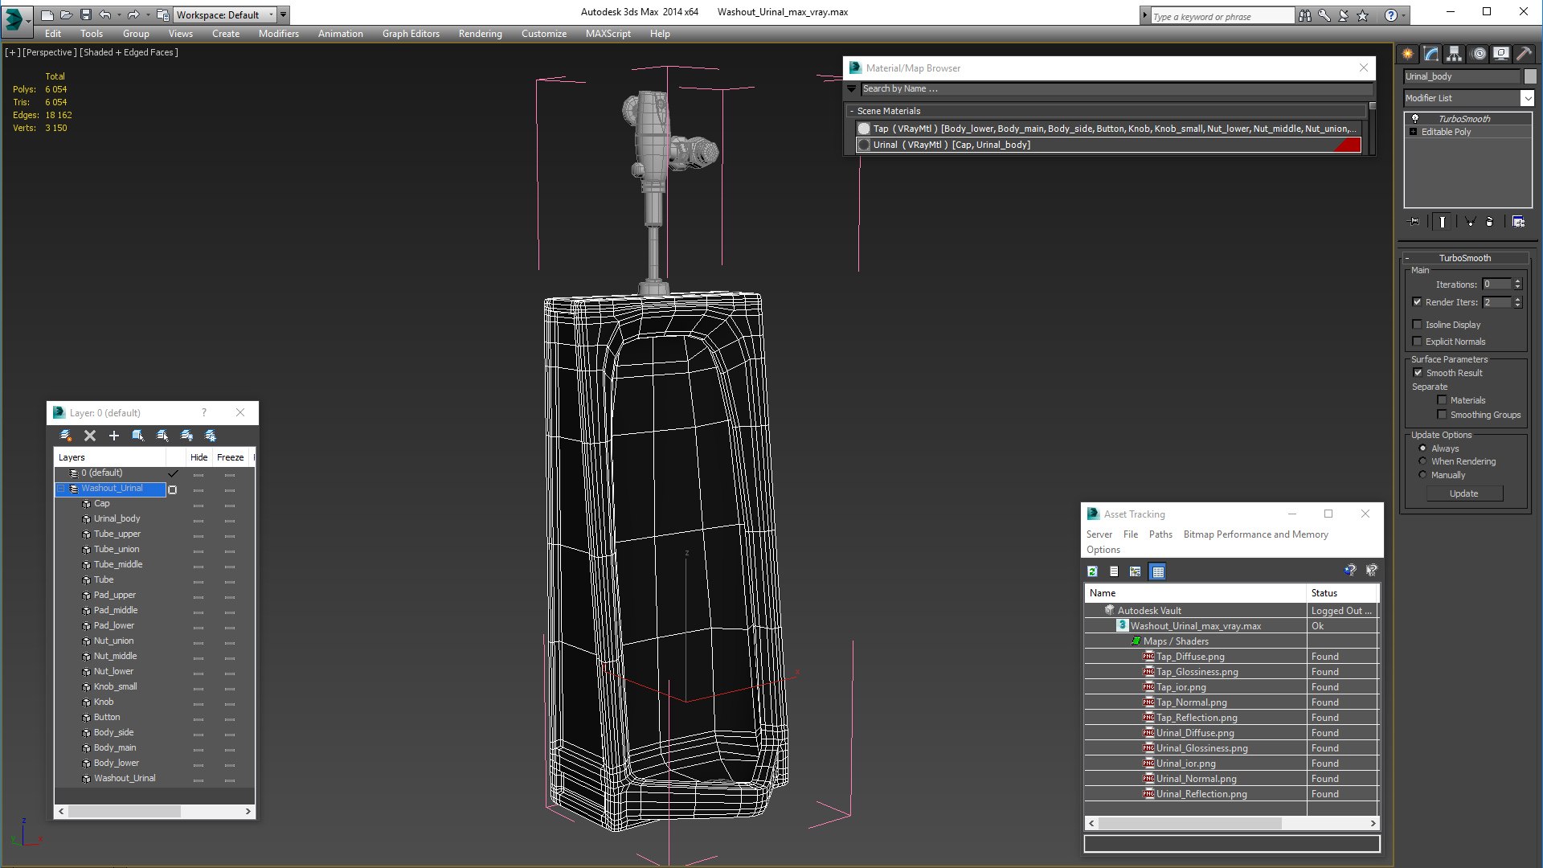Enable separate by Materials checkbox
Screen dimensions: 1543x868
point(1442,400)
